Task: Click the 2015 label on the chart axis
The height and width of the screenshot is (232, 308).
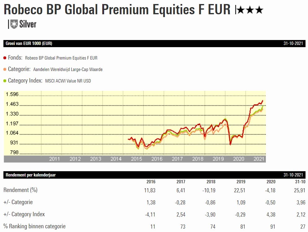Action: [x=136, y=159]
